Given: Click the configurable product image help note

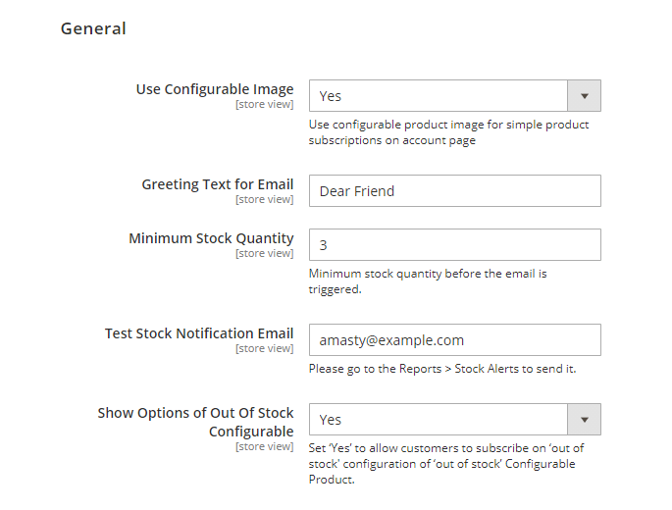Looking at the screenshot, I should 448,132.
